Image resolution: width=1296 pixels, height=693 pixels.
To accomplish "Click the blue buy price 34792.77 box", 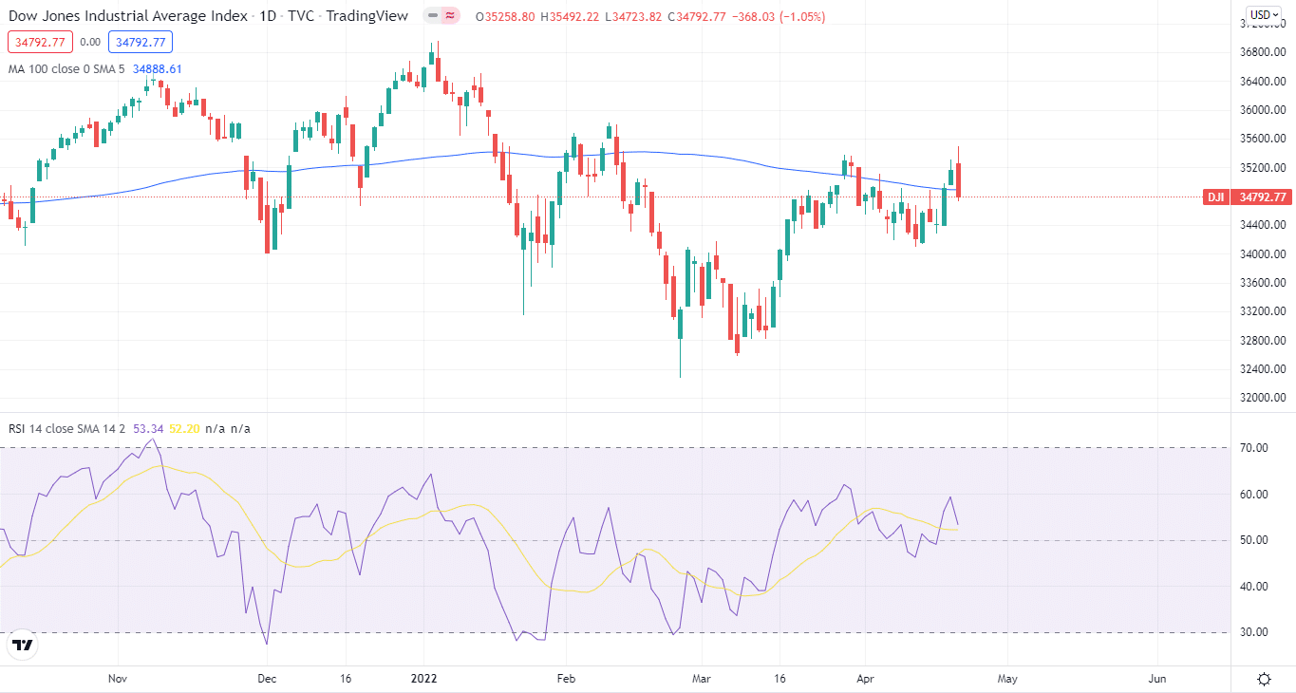I will point(140,42).
